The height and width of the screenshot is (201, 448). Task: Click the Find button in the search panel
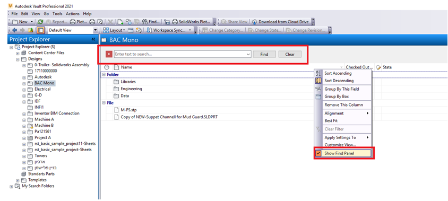coord(264,54)
